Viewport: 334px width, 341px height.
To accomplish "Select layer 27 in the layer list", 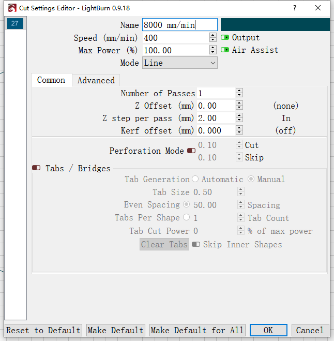I will (x=15, y=23).
